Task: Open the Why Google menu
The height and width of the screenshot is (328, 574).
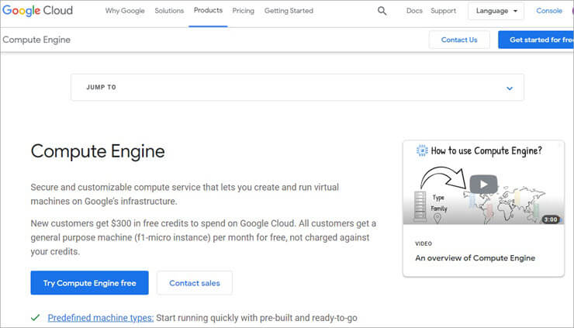Action: point(123,11)
